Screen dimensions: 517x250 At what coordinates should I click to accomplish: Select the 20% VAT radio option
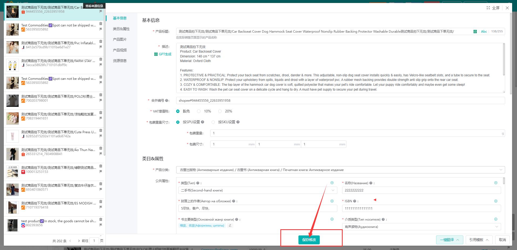pos(220,111)
